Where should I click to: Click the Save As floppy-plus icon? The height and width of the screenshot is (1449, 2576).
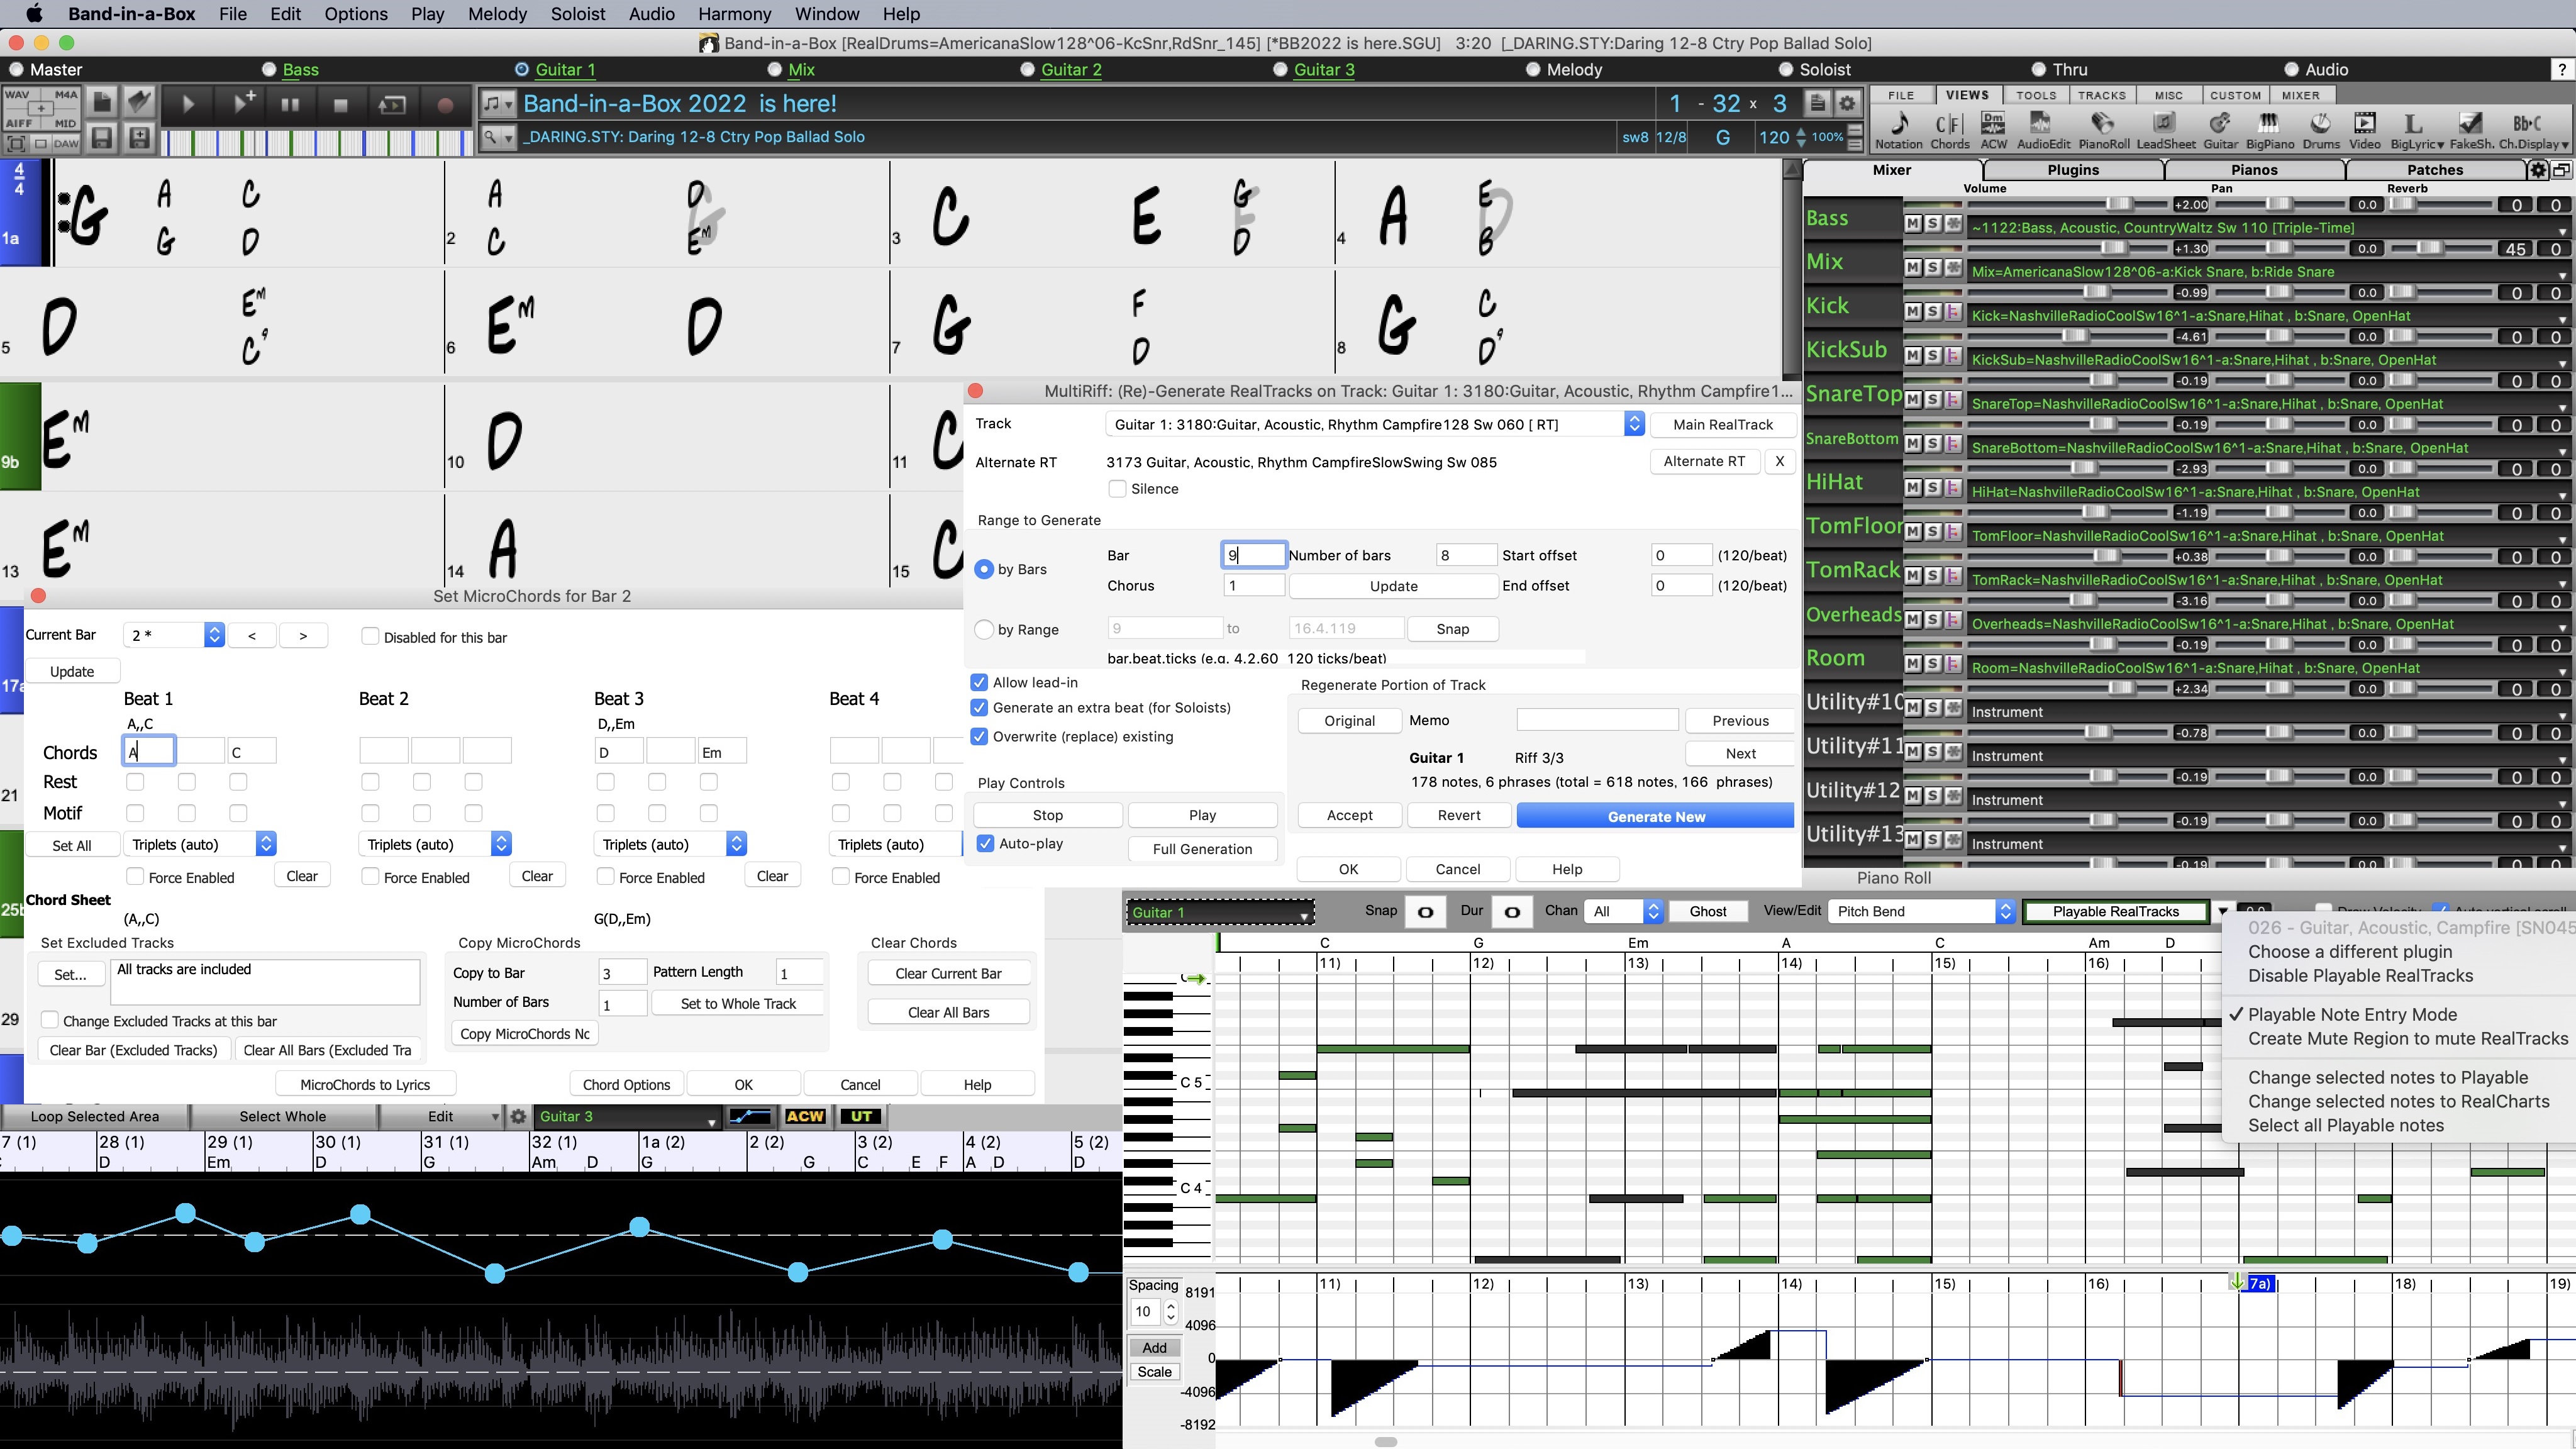[x=140, y=138]
